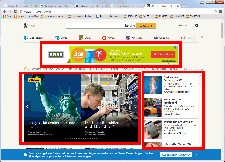Switch to the Microsoft Exchange tab
Screen dimensions: 225x162
click(56, 6)
